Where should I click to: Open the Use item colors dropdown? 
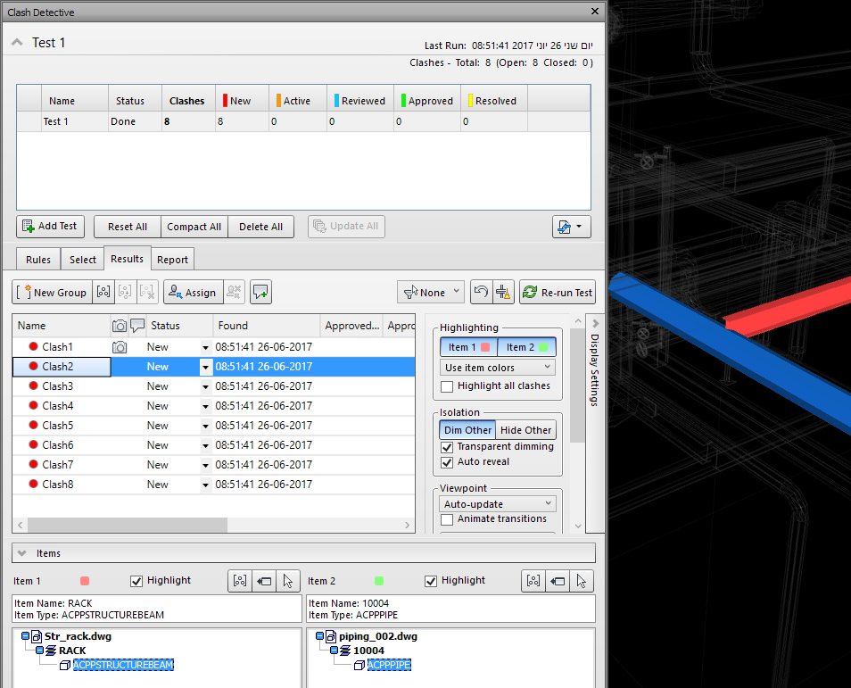[498, 368]
